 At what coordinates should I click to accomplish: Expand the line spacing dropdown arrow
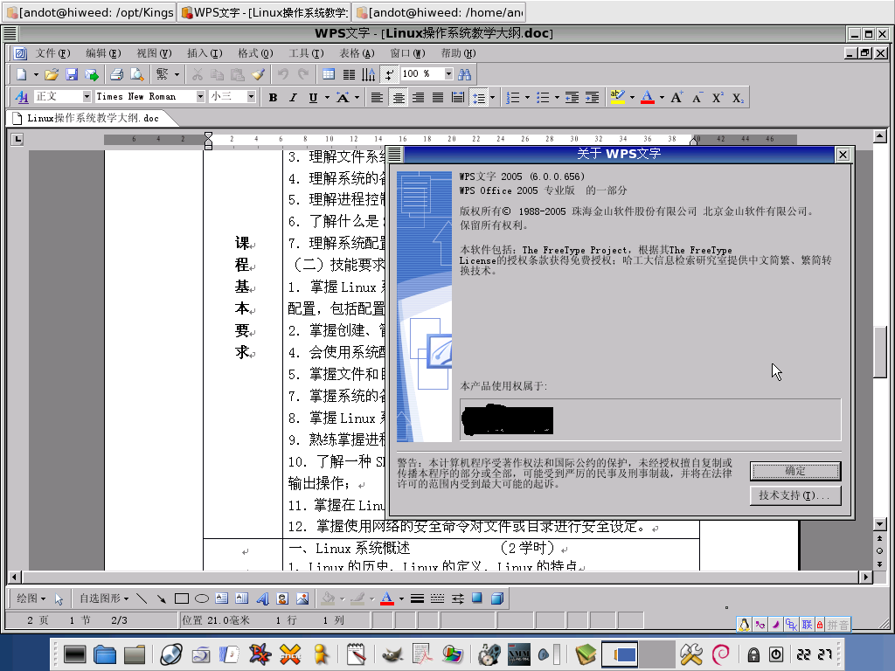coord(493,98)
